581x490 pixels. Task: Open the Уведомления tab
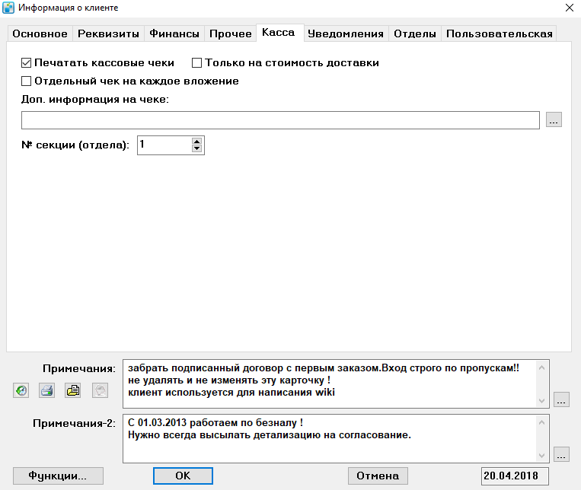(346, 33)
